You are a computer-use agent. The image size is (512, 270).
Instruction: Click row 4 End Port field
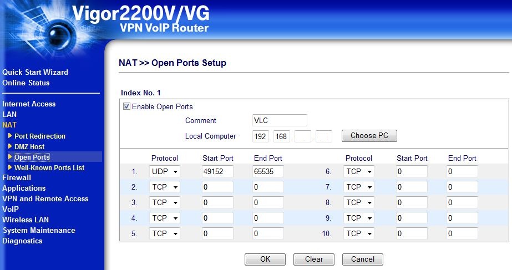tap(268, 218)
